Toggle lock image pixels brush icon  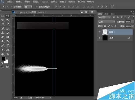click(x=109, y=26)
